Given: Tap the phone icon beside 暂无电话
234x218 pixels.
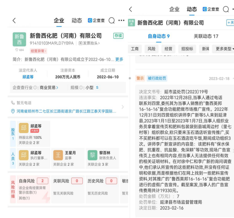Looking at the screenshot, I should (13, 103).
